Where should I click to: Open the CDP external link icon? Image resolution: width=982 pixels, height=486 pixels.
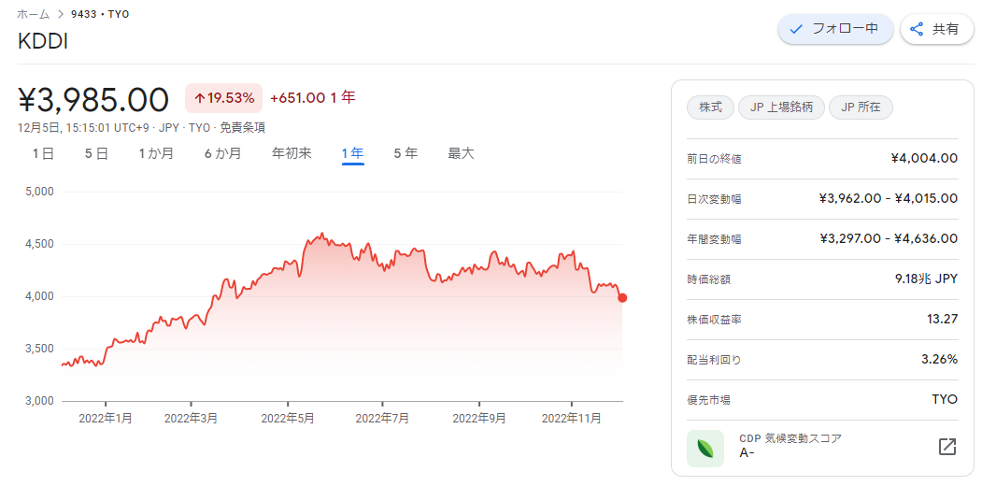pyautogui.click(x=946, y=447)
